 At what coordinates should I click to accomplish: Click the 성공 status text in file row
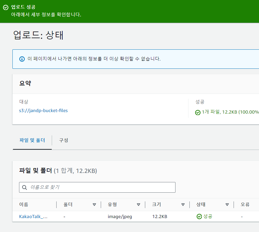coord(208,216)
